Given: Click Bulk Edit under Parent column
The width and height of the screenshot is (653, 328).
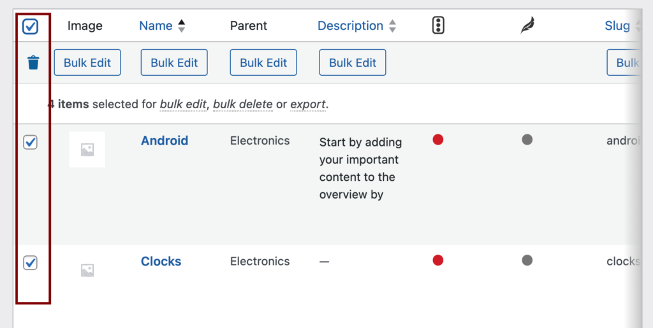Looking at the screenshot, I should [263, 62].
